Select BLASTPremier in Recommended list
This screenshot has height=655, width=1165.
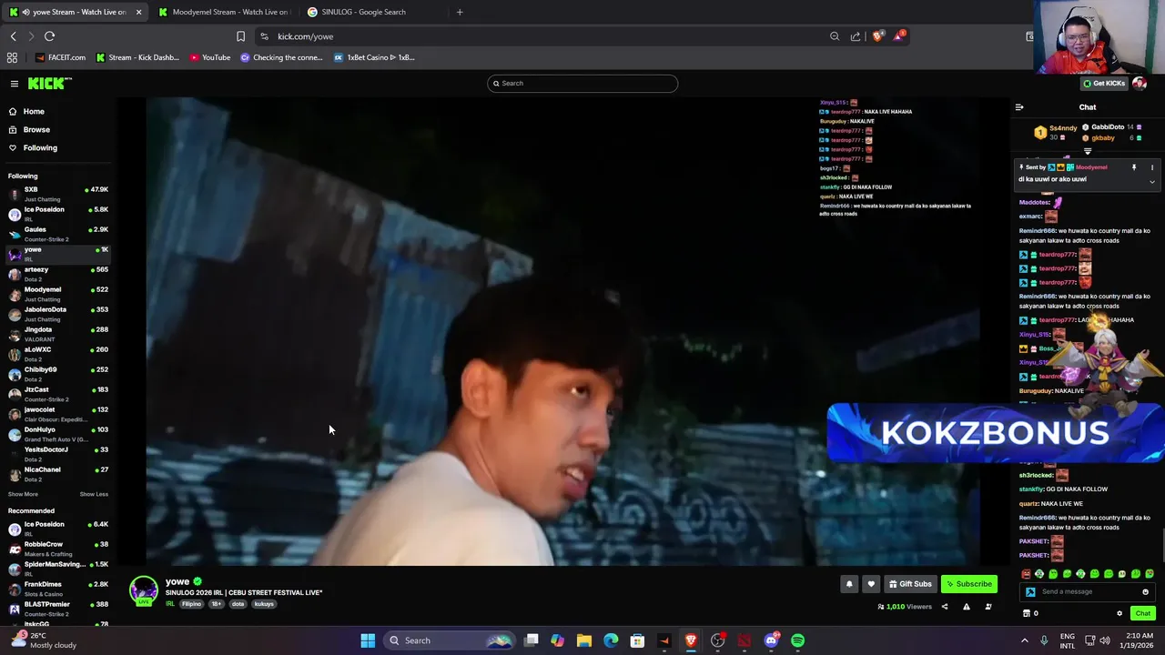pos(58,608)
